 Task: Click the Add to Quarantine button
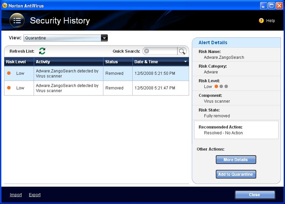236,174
